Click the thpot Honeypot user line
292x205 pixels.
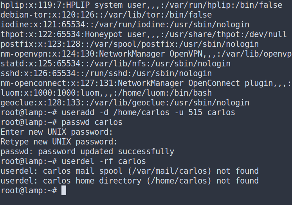tap(144, 34)
